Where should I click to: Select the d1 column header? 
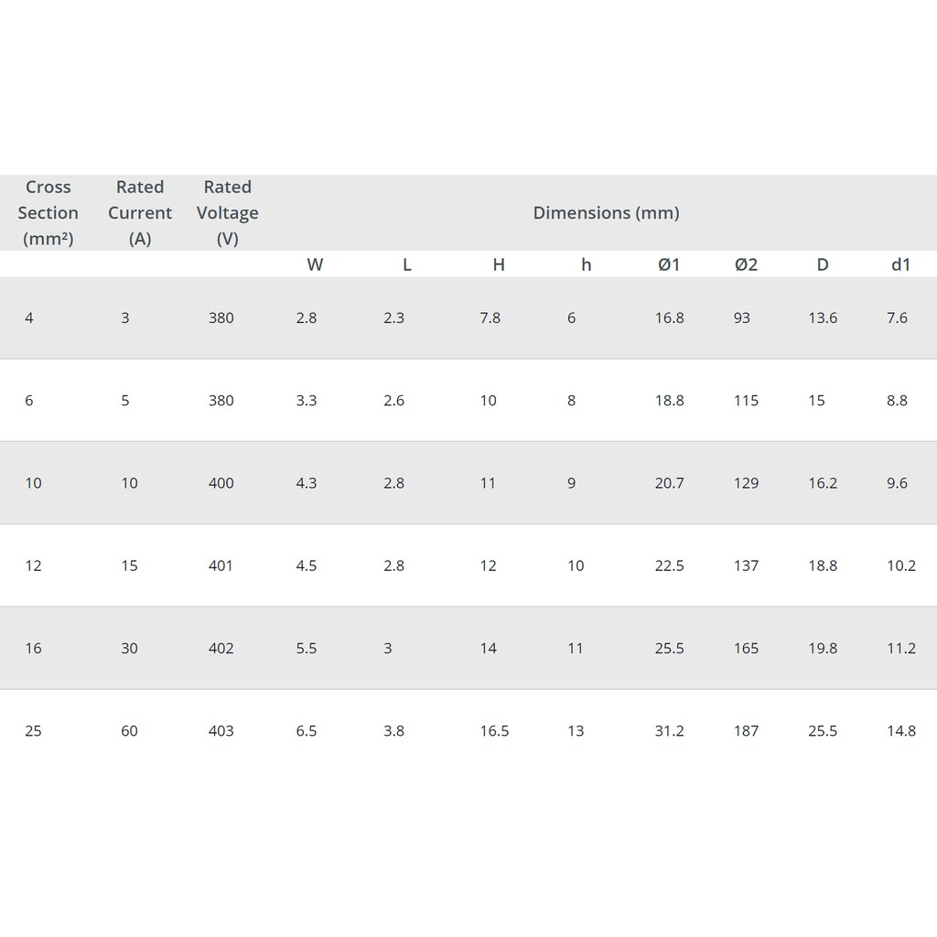901,264
